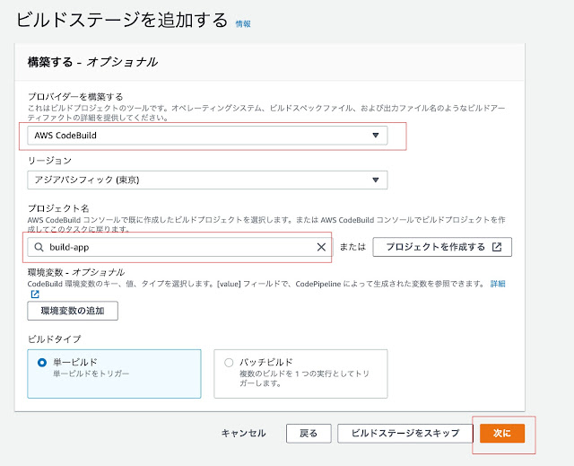Viewport: 574px width, 466px height.
Task: Expand the アジアパシフィック (東京) region dropdown
Action: pos(207,180)
